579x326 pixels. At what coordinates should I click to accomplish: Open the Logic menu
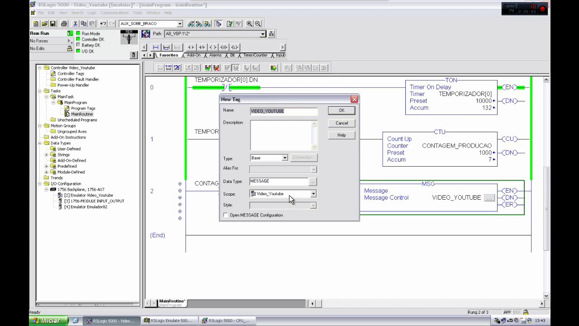92,13
